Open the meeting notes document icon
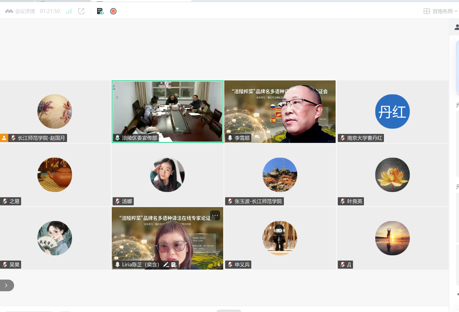The width and height of the screenshot is (459, 312). pyautogui.click(x=100, y=11)
